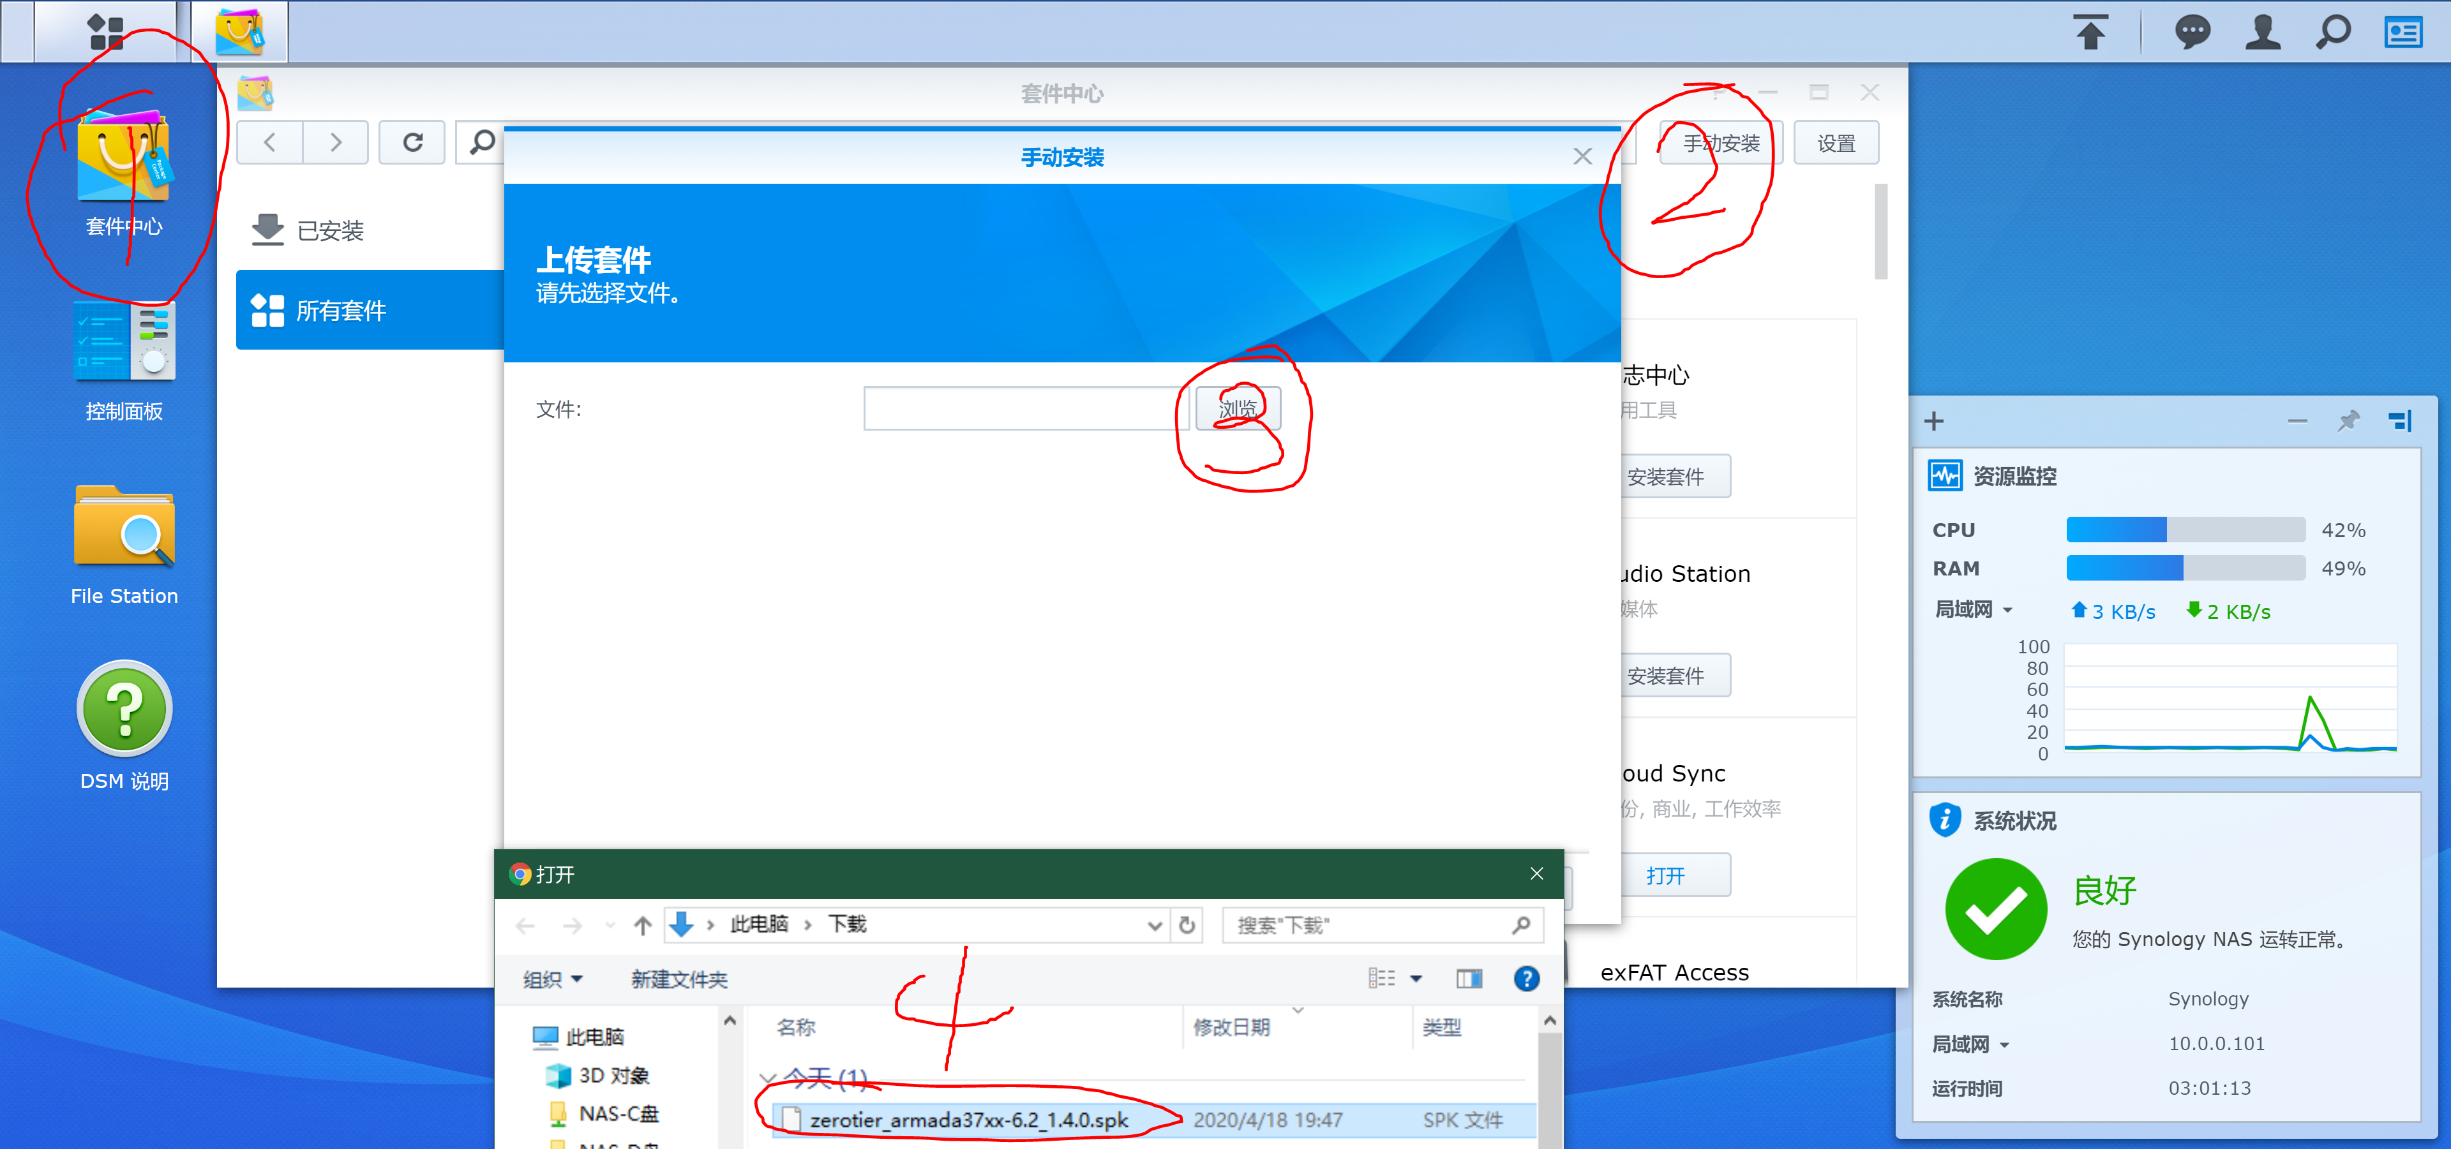Click 新建文件夹 in file dialog

point(678,979)
